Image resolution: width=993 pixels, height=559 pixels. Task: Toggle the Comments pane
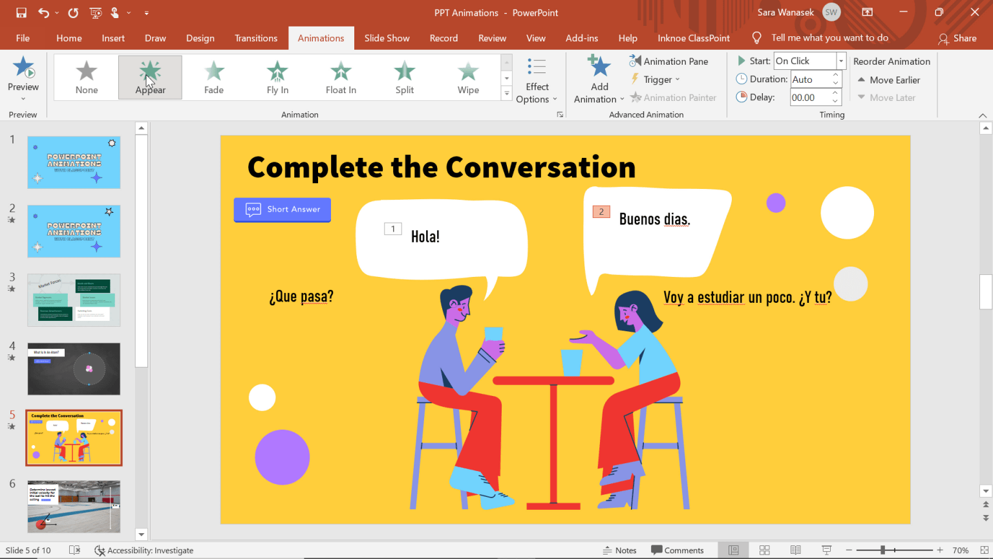tap(678, 549)
